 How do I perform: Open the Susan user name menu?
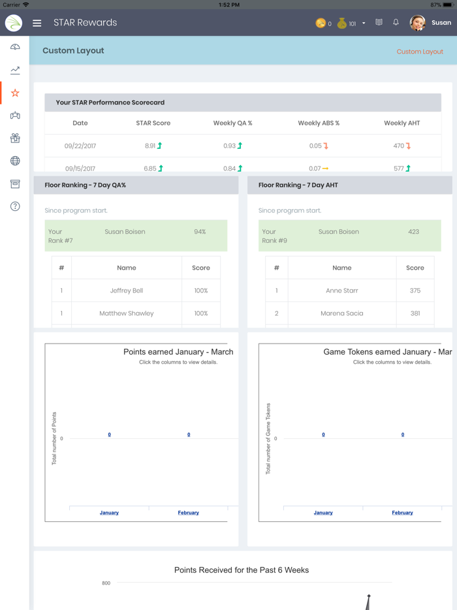(441, 23)
